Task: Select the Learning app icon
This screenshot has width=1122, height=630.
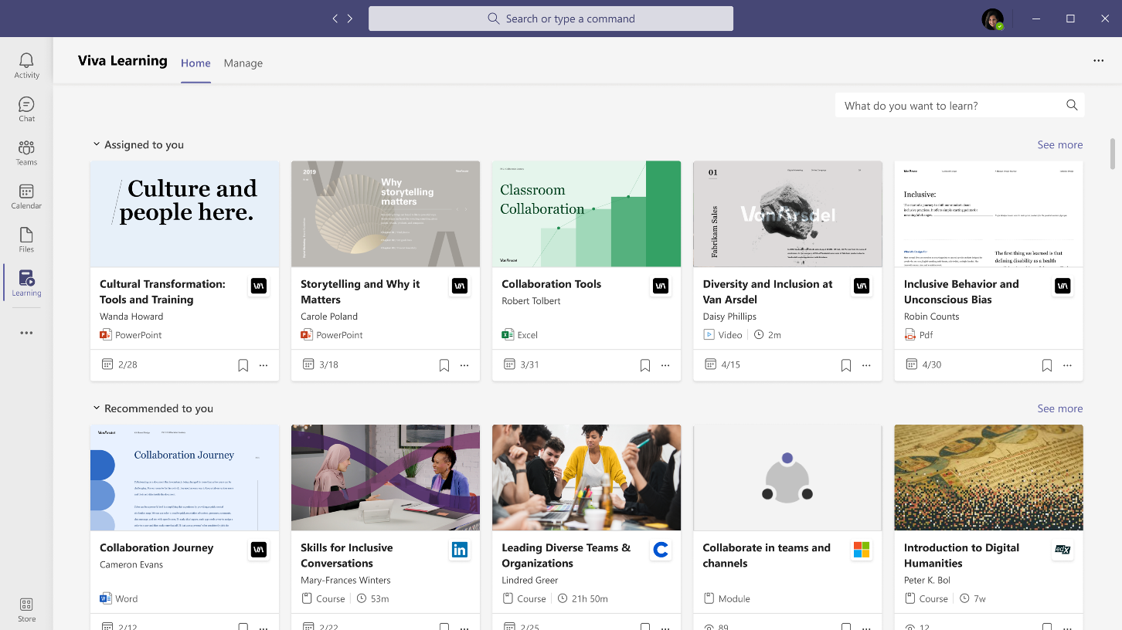Action: point(26,283)
